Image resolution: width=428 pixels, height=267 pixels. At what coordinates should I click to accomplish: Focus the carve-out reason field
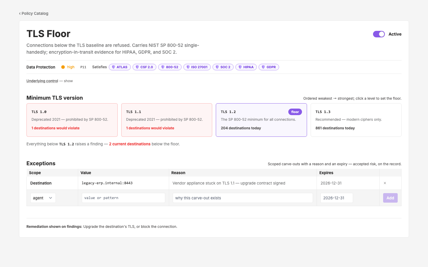pos(243,198)
